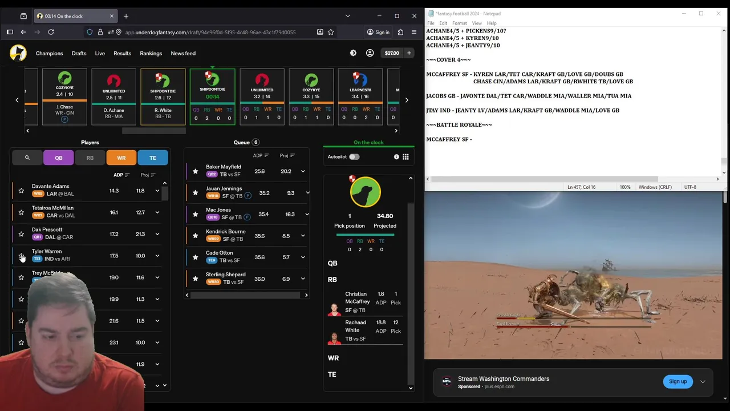Favorite Davante Adams with the star
This screenshot has width=730, height=411.
coord(21,191)
